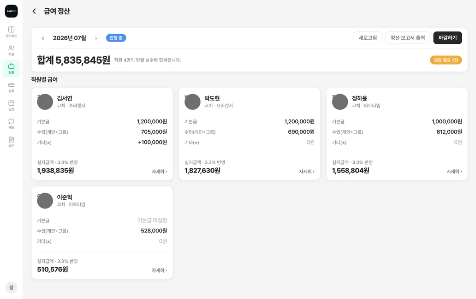Image resolution: width=476 pixels, height=299 pixels.
Task: Click the 검토 필요 1건 badge
Action: (x=446, y=60)
